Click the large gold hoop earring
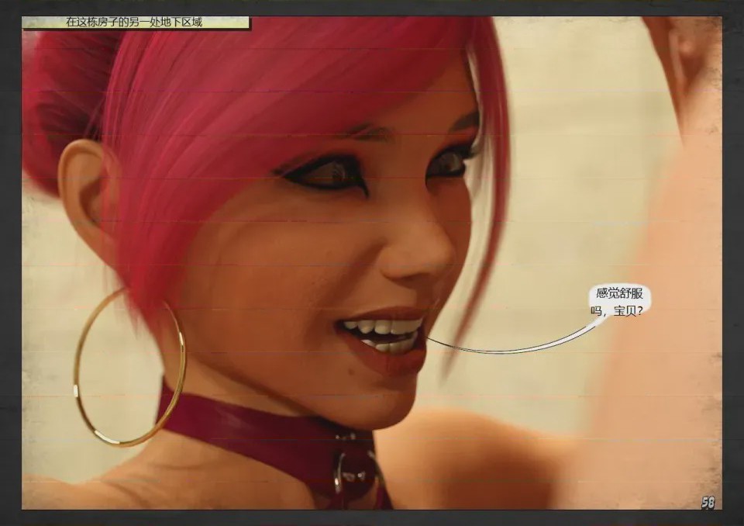This screenshot has width=744, height=526. pos(129,367)
